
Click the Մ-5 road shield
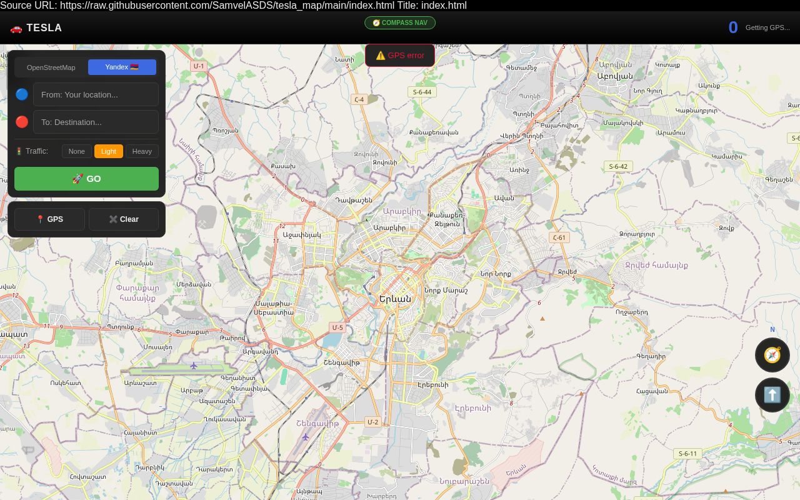point(337,327)
